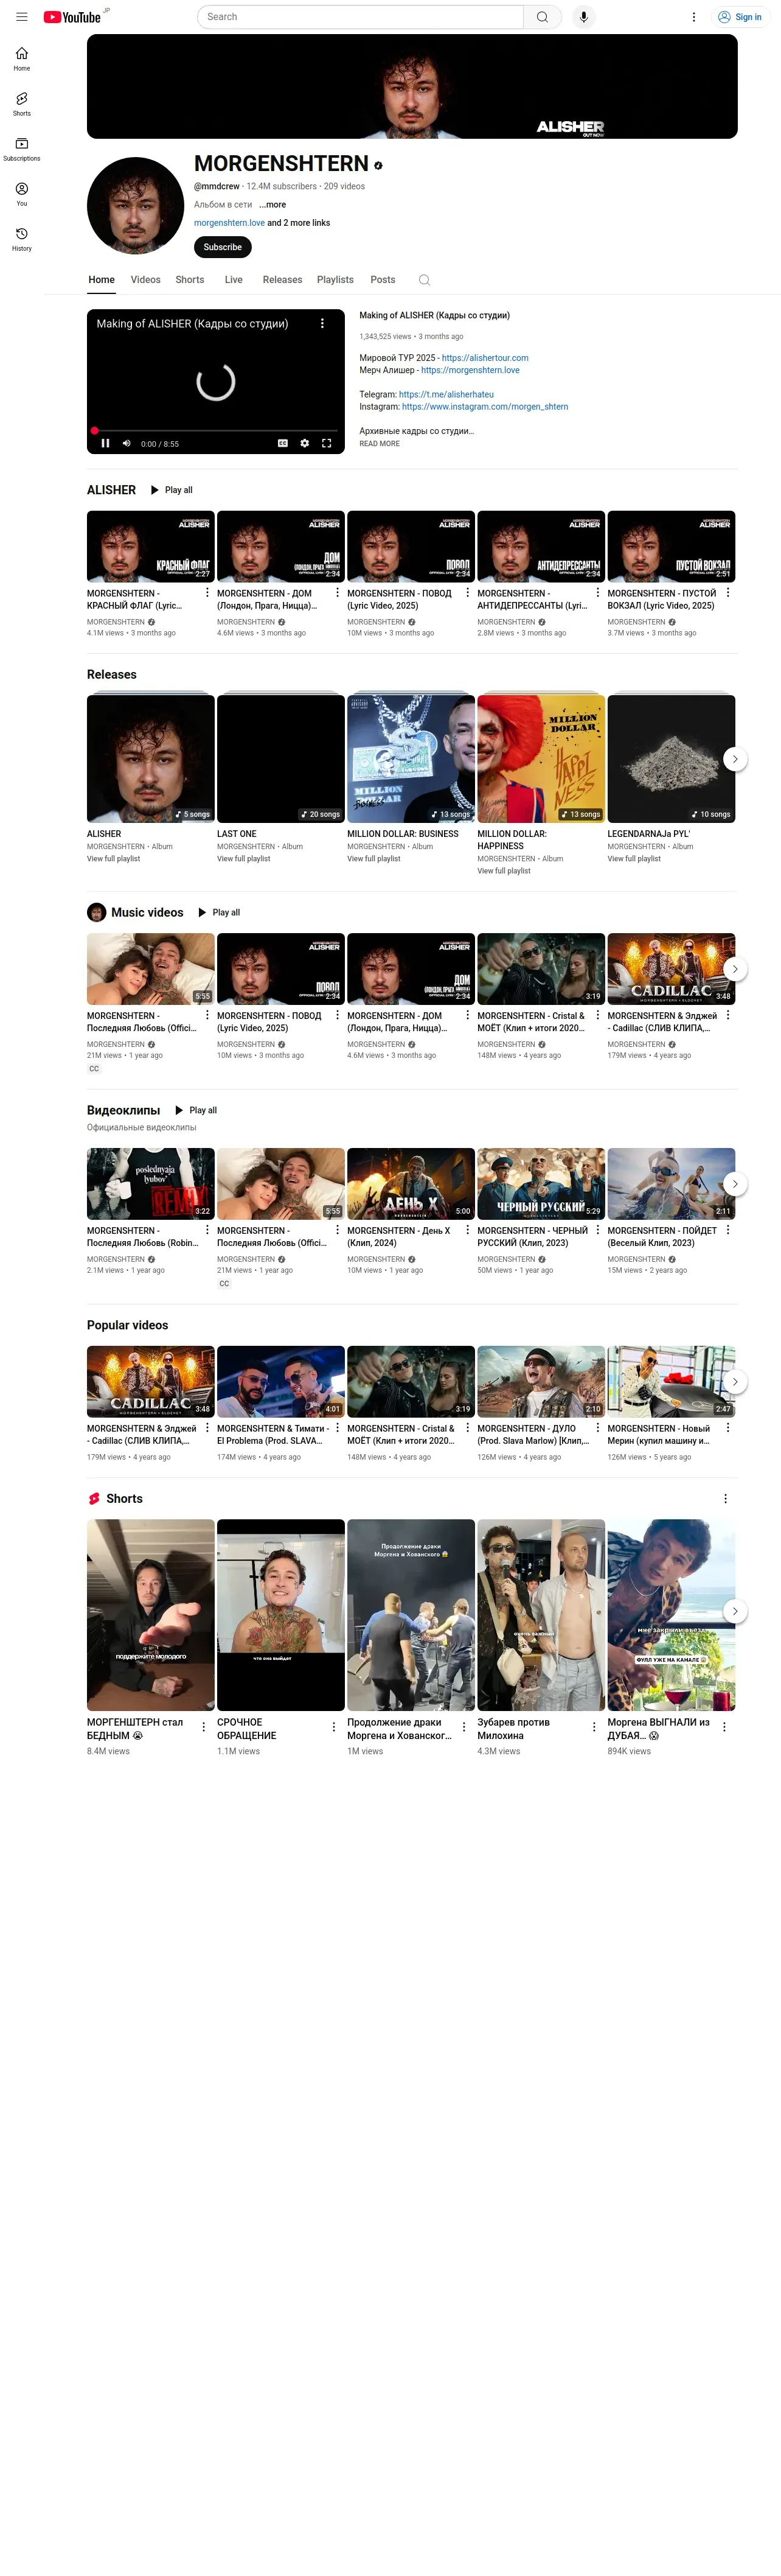Open the channel profile avatar
Viewport: 781px width, 2576px height.
tap(136, 206)
